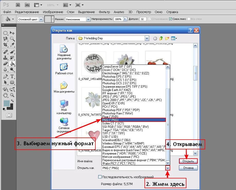
Task: Choose the Healing Brush tool
Action: click(5, 52)
